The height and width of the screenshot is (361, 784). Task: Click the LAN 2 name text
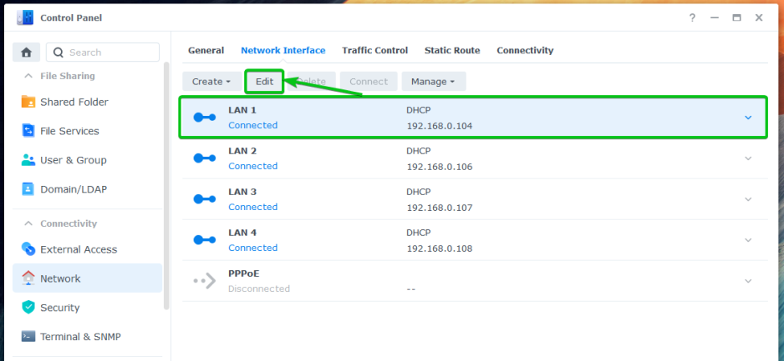coord(242,151)
